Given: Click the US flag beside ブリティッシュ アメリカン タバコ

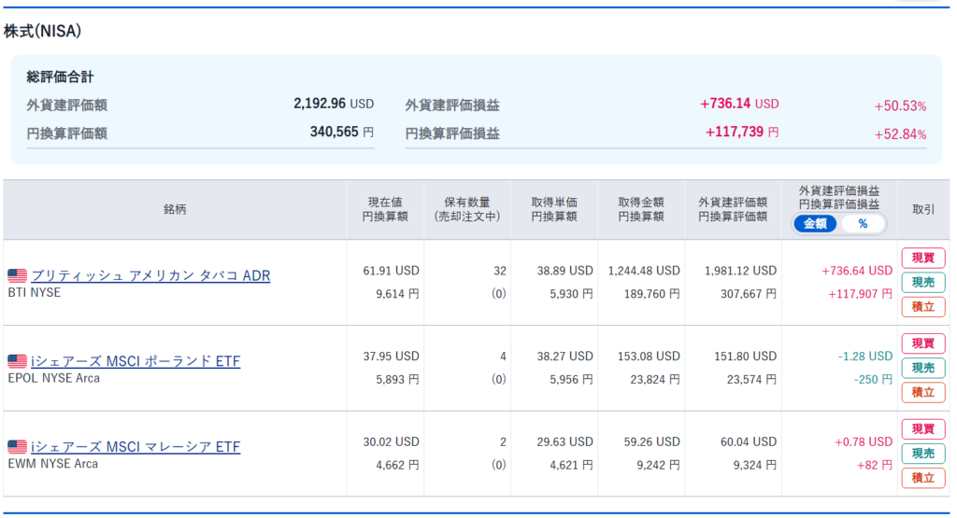Looking at the screenshot, I should pyautogui.click(x=17, y=276).
